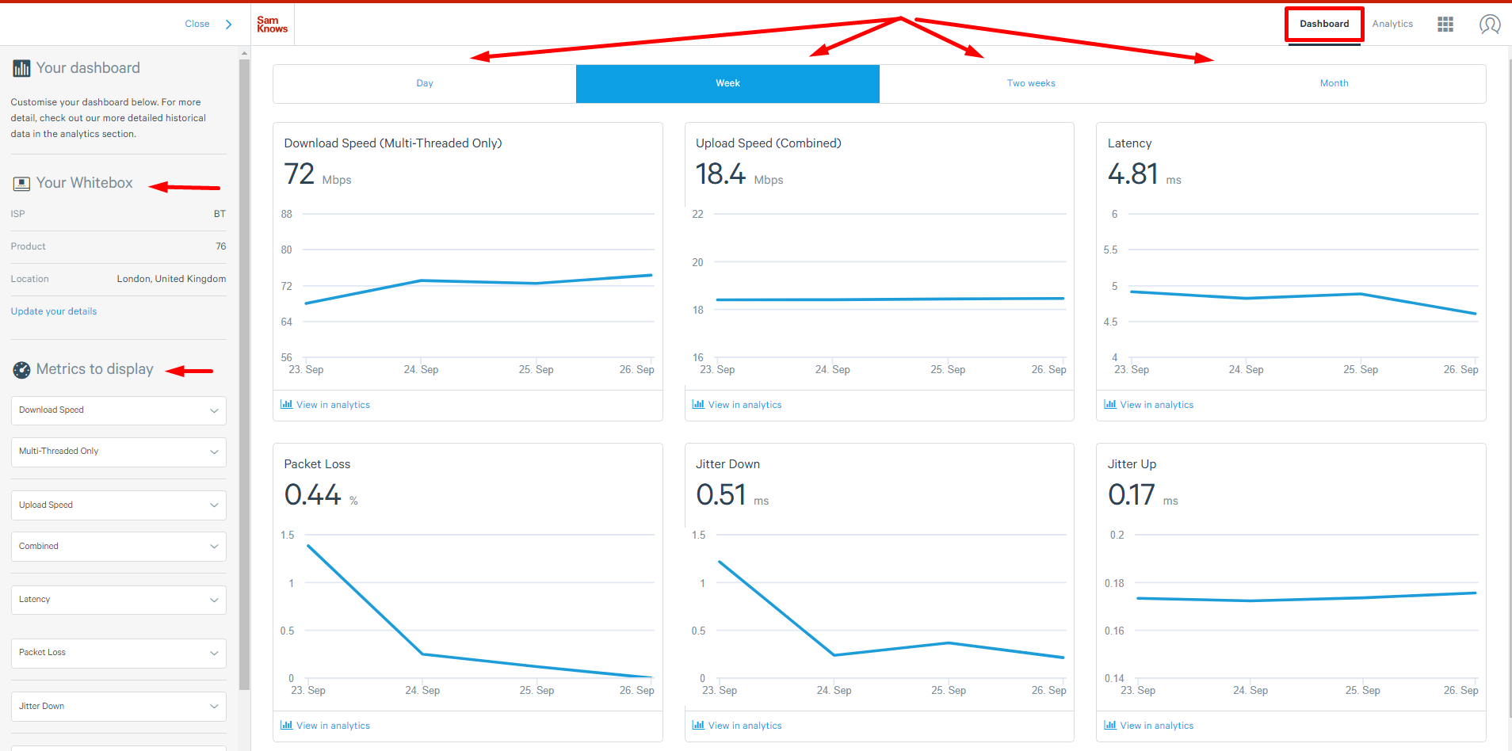Expand the Download Speed metric dropdown

[118, 410]
